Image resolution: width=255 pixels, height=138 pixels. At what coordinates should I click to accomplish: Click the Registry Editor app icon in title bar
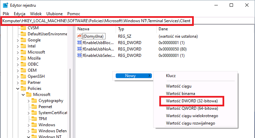(x=5, y=5)
